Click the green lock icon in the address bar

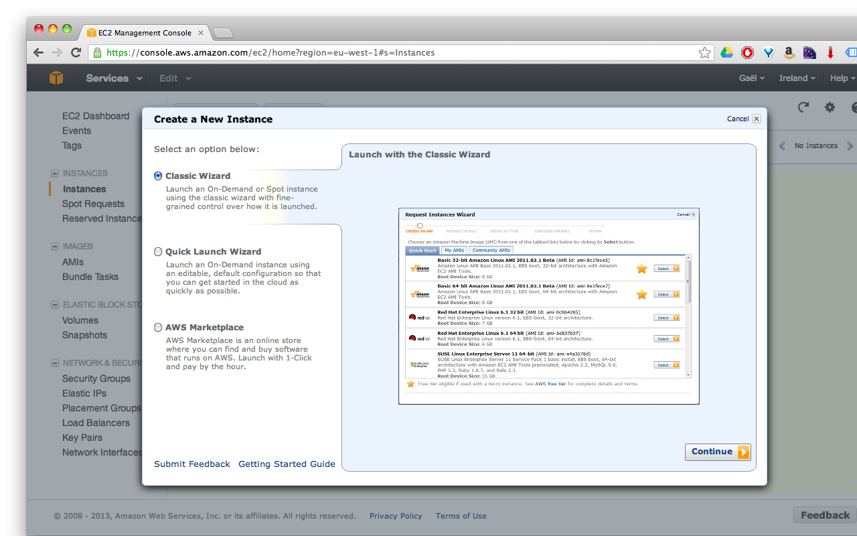[x=98, y=52]
